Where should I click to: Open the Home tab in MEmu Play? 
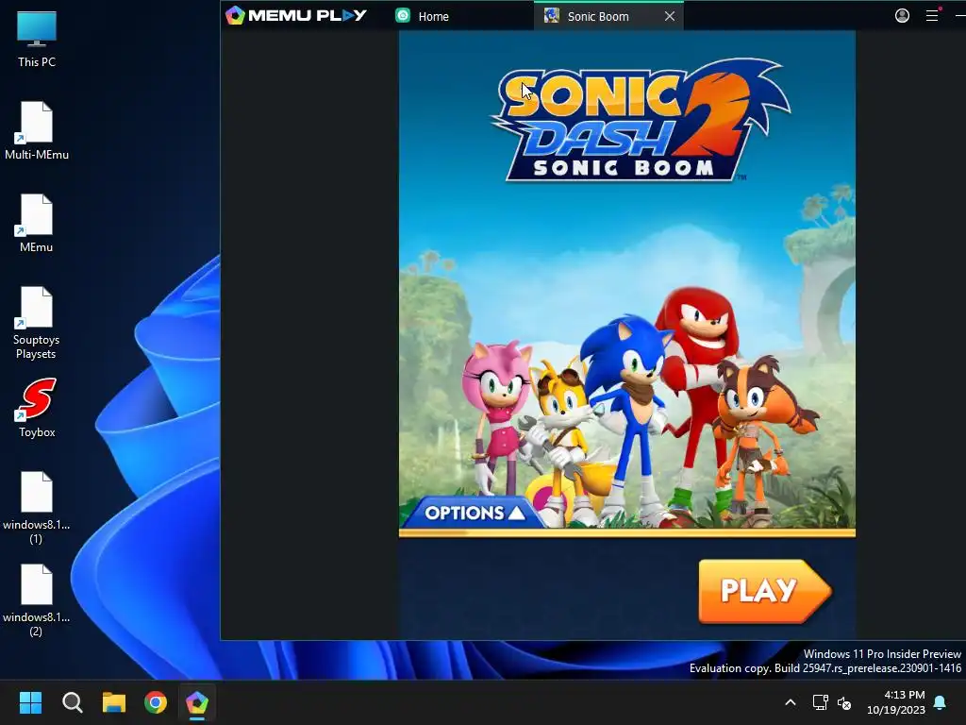tap(423, 16)
